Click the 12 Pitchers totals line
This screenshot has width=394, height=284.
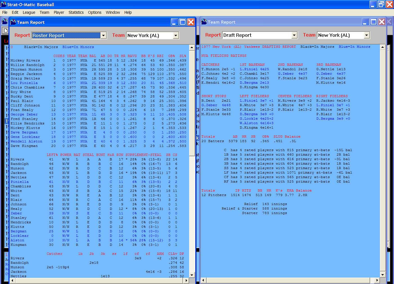click(x=254, y=195)
